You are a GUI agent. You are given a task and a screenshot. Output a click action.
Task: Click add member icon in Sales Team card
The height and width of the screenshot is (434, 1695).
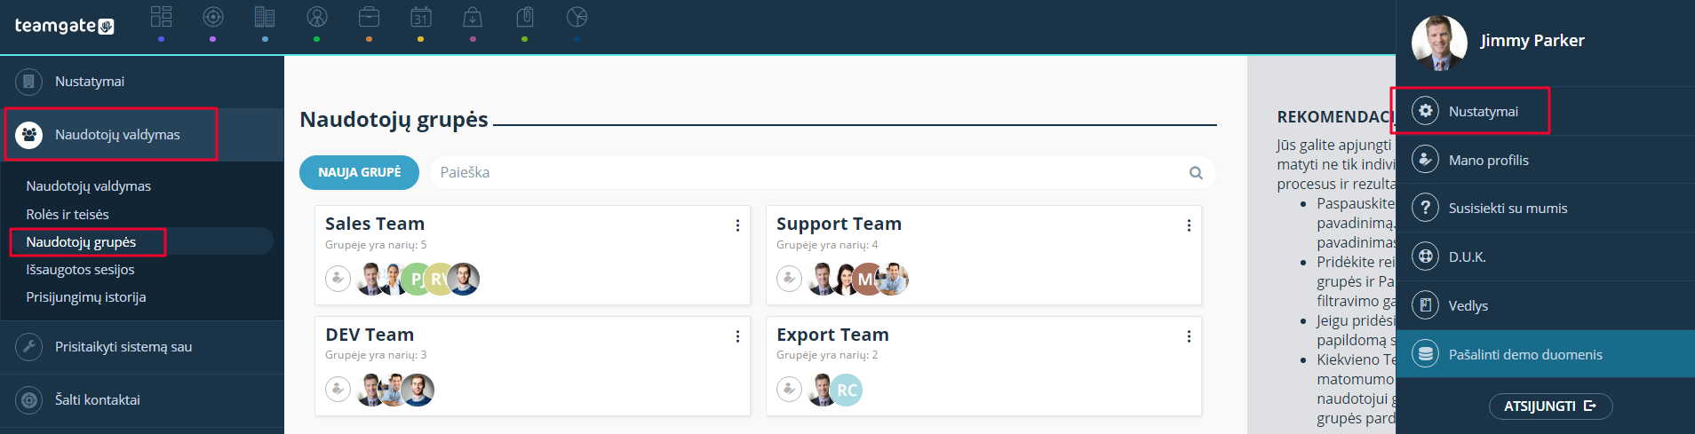(338, 279)
